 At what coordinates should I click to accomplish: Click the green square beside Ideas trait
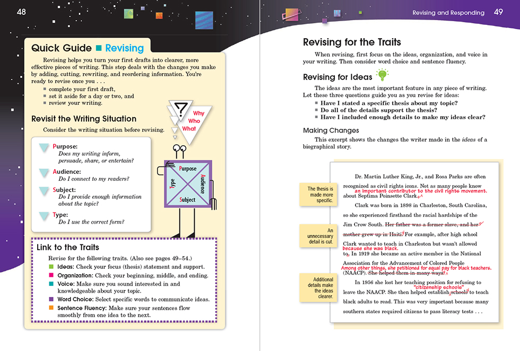tap(51, 266)
